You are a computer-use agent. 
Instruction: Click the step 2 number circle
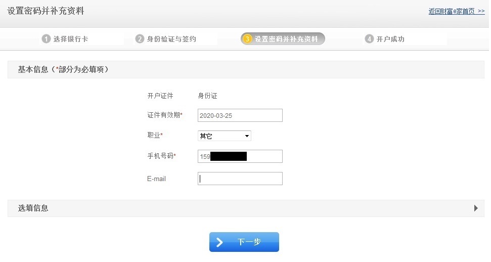pyautogui.click(x=140, y=39)
